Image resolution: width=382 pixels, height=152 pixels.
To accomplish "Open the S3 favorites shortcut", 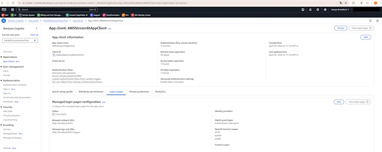I will [14, 15].
